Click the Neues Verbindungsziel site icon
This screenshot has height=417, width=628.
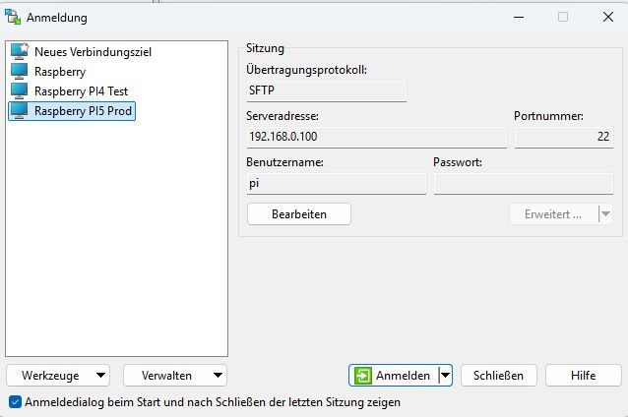point(20,51)
